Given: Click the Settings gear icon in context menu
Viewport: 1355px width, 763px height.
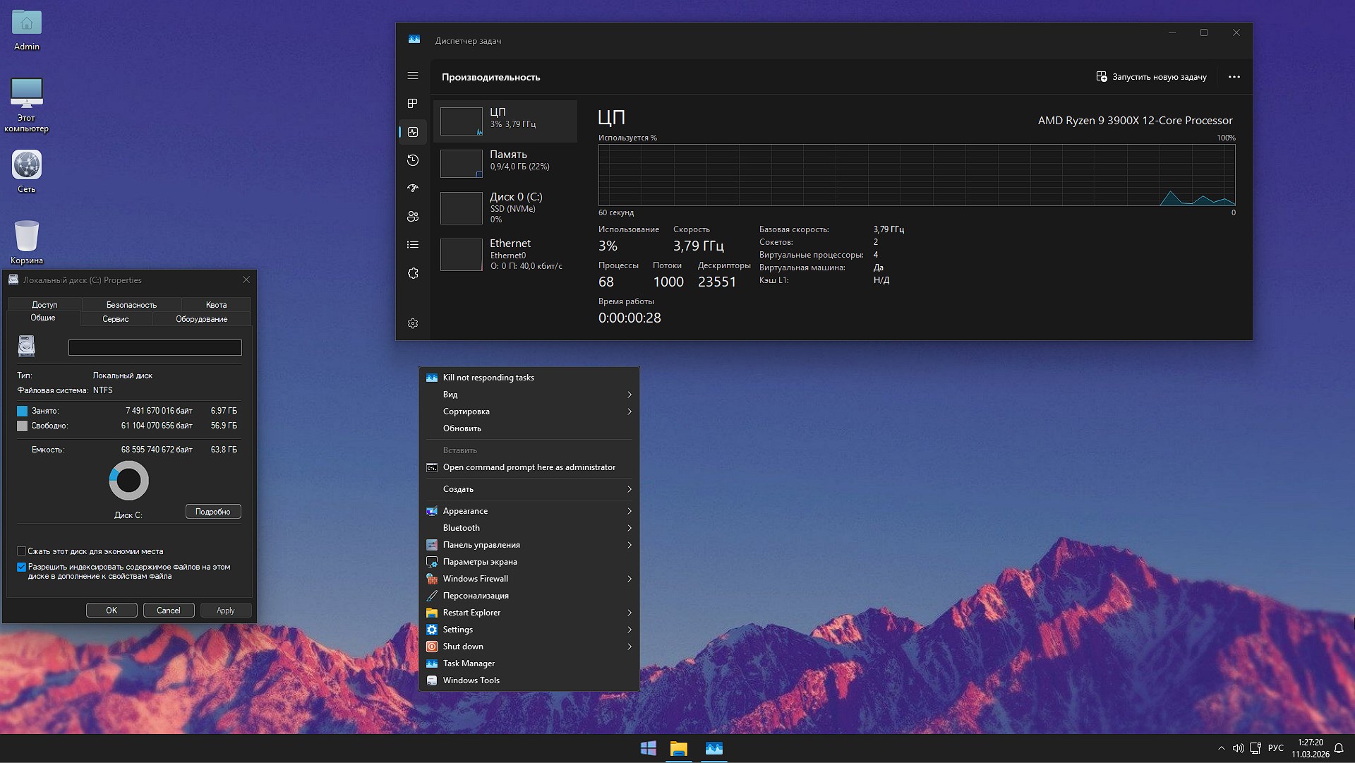Looking at the screenshot, I should tap(432, 630).
